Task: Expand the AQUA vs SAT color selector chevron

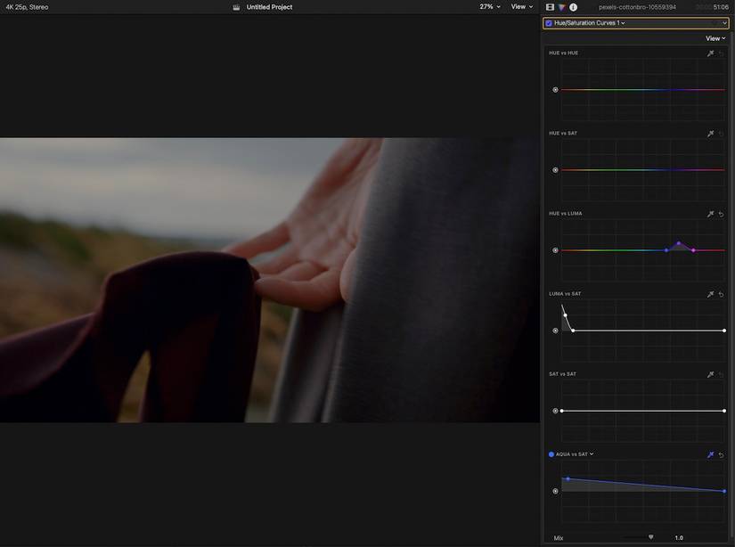Action: pyautogui.click(x=590, y=453)
